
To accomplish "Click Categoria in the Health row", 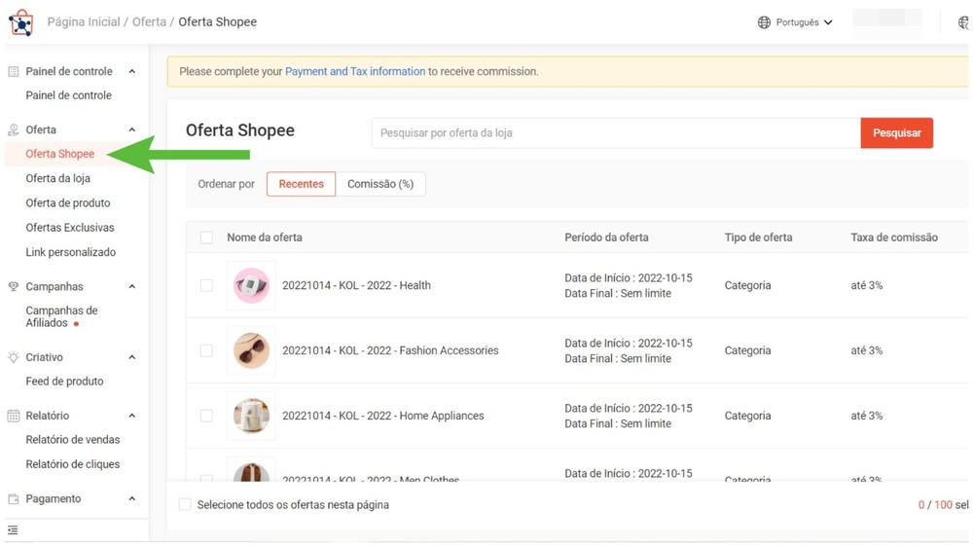I will click(747, 285).
